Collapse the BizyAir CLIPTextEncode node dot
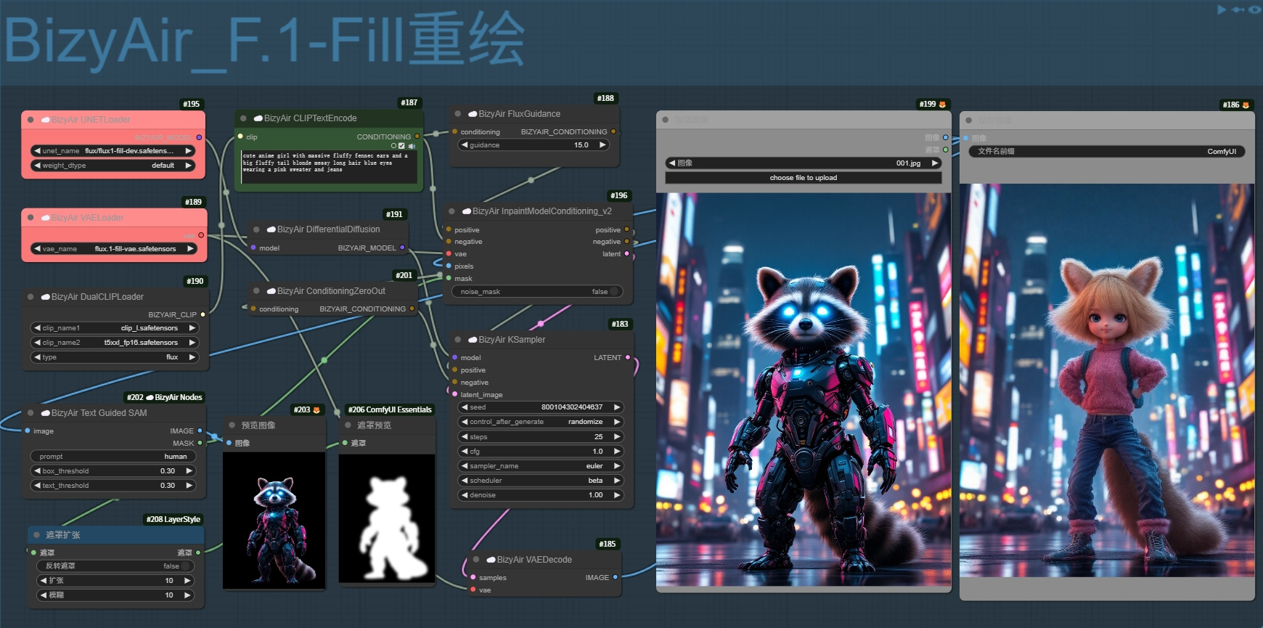The width and height of the screenshot is (1263, 628). pos(243,118)
